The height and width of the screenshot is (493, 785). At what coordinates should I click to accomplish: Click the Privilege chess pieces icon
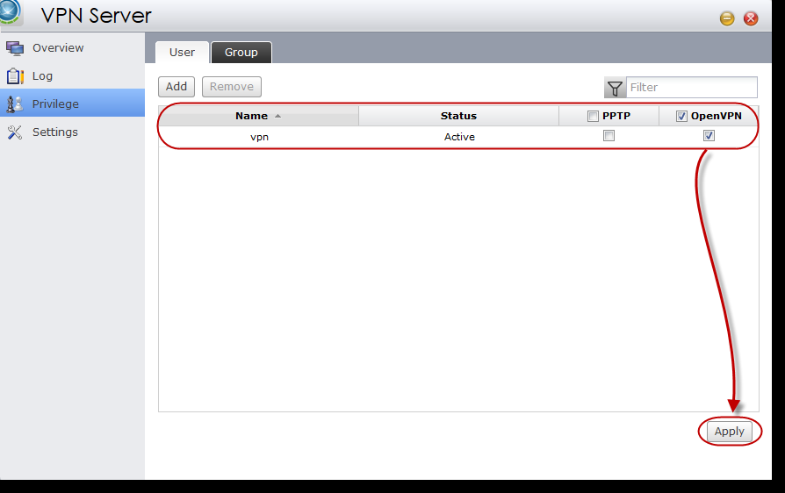coord(15,104)
